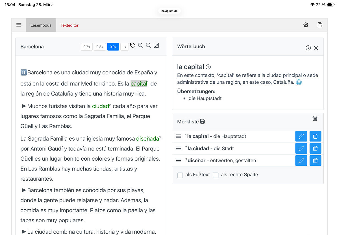Pause audio at first paragraph
The image size is (339, 235).
pyautogui.click(x=23, y=72)
